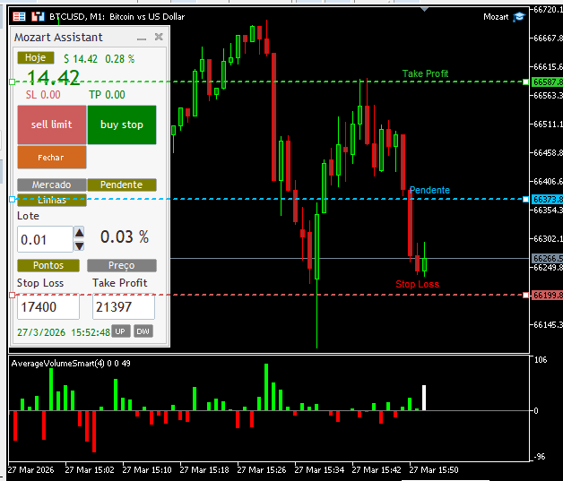Select the Stop Loss line right handle

pos(525,296)
